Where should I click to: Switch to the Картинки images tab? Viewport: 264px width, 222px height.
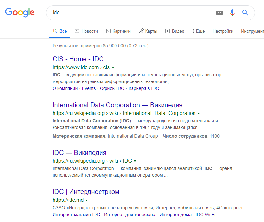[x=118, y=31]
